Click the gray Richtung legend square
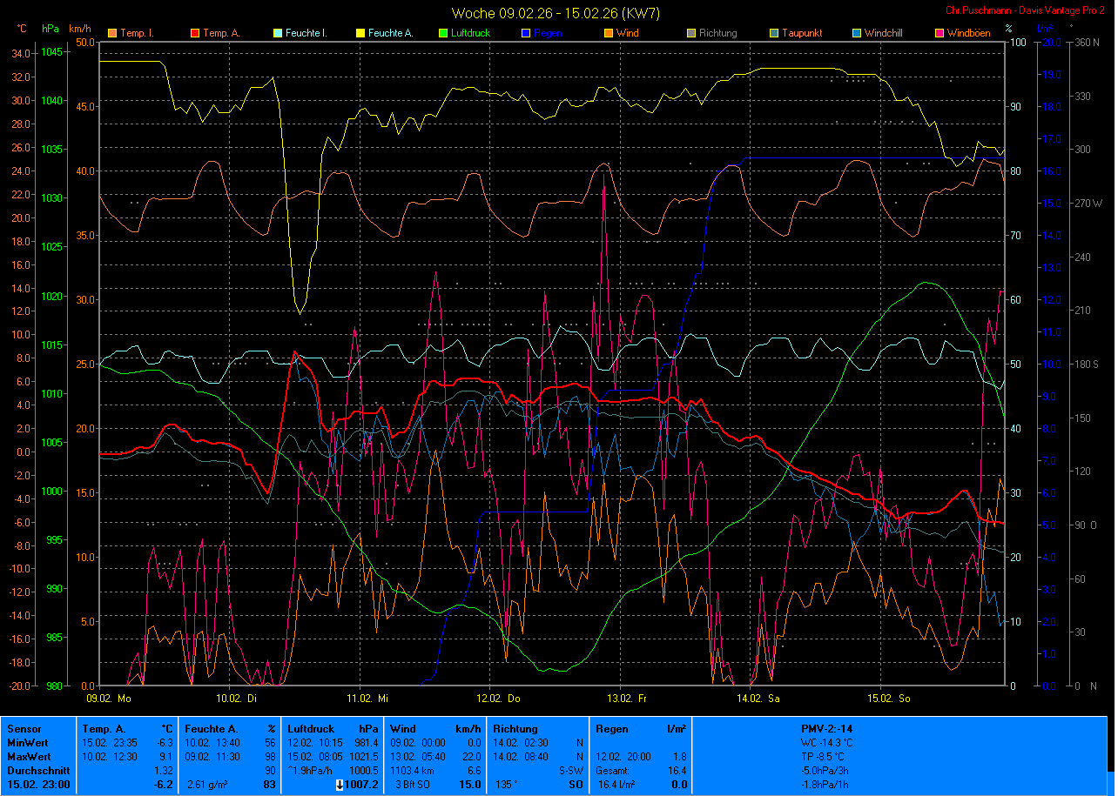1118x796 pixels. click(690, 33)
